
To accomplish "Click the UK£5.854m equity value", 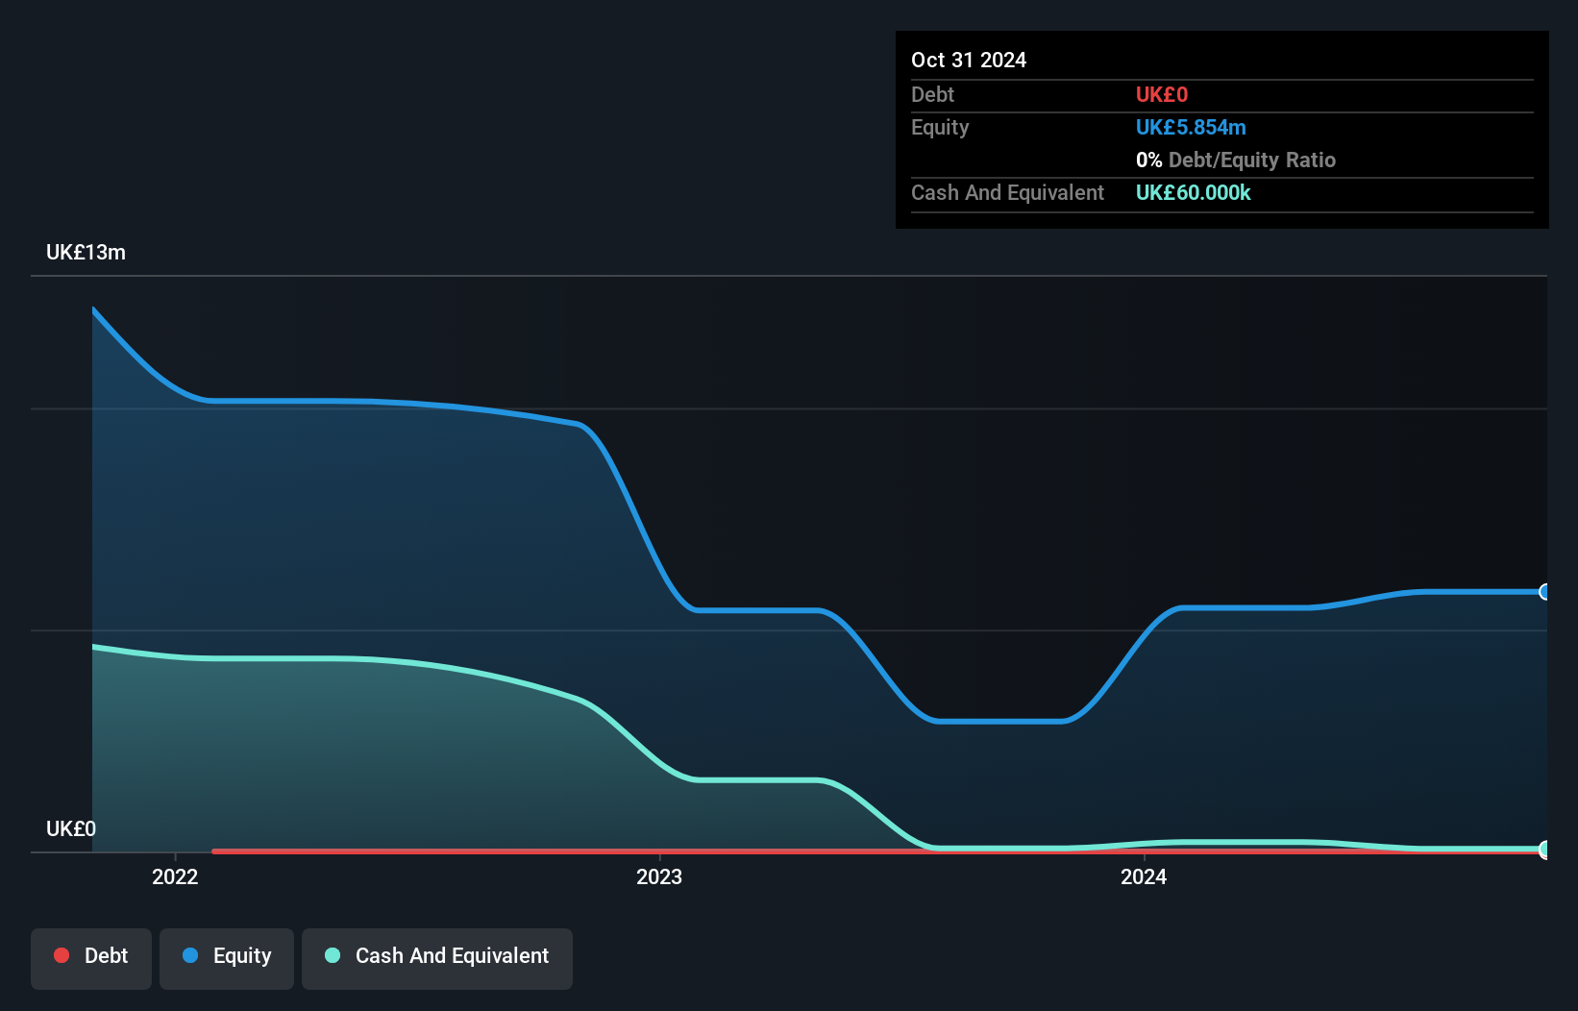I will (x=1191, y=127).
